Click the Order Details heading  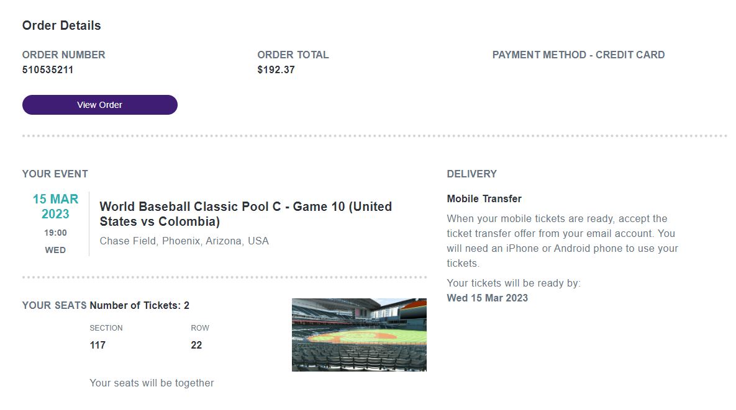61,25
